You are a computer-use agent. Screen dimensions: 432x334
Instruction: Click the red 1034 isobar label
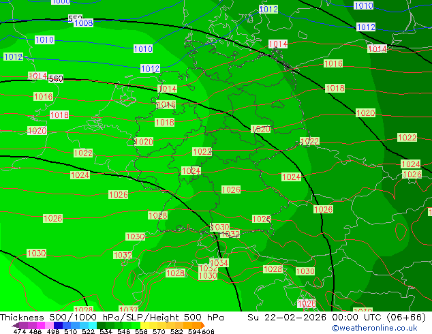coord(219,262)
